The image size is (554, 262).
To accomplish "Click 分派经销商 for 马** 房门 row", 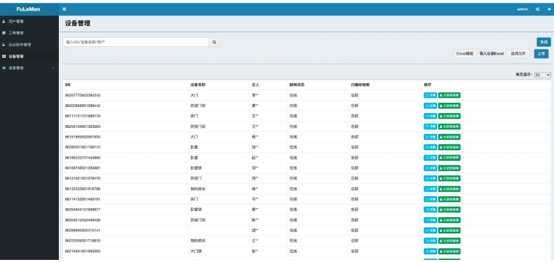I will click(x=449, y=199).
